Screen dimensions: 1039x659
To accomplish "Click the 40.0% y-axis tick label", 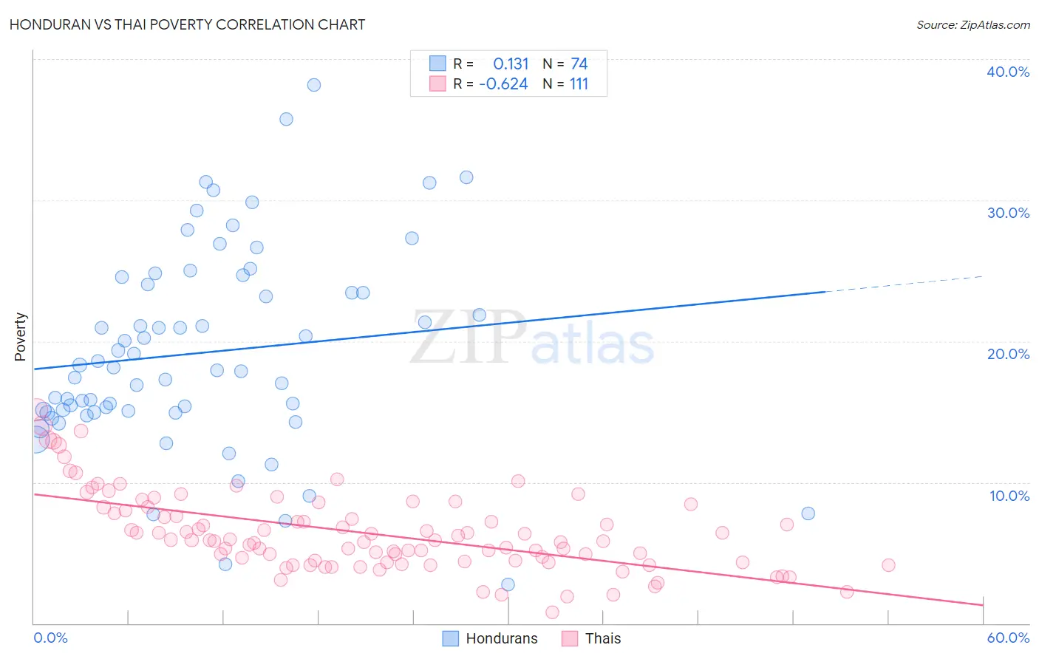I will 1008,72.
